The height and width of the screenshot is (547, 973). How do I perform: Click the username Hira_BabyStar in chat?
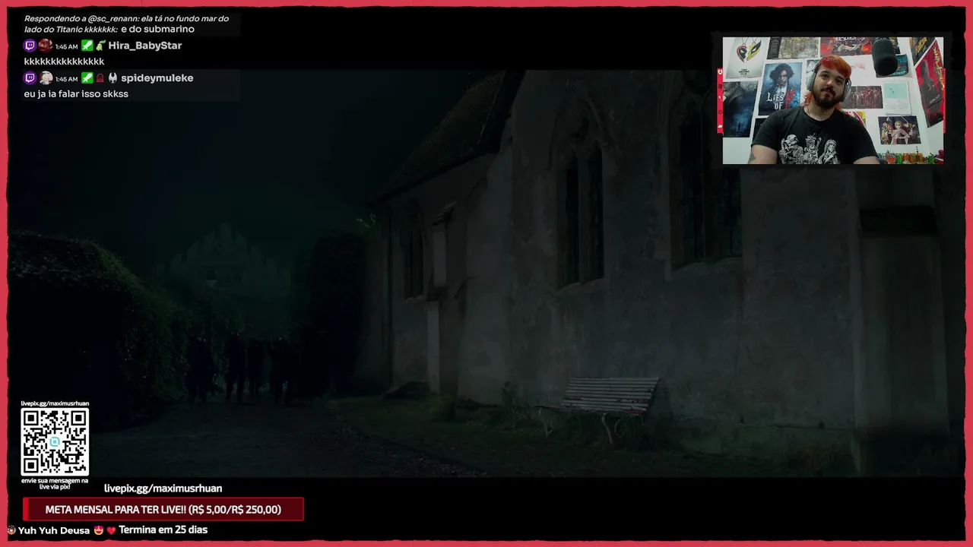pyautogui.click(x=145, y=46)
